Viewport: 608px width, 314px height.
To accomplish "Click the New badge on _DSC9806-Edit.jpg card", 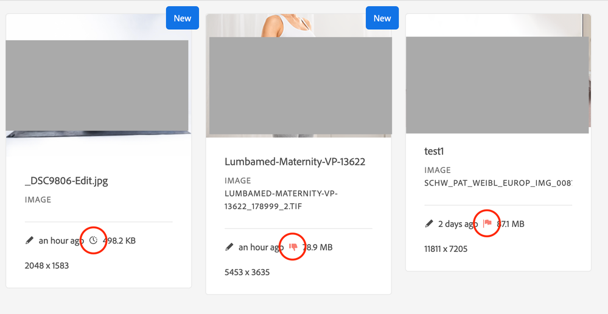I will 182,18.
